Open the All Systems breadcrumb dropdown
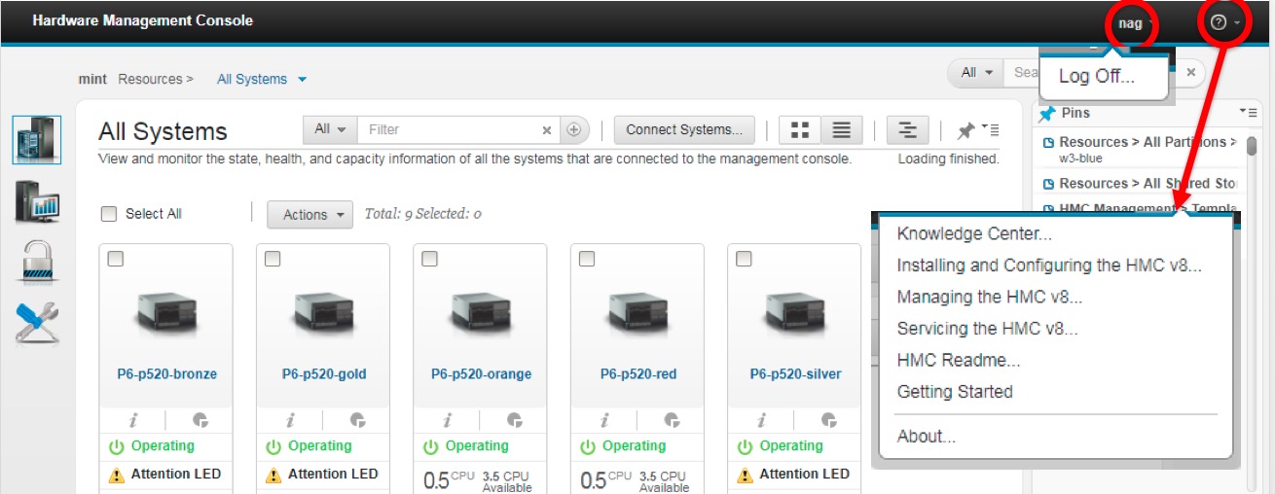Viewport: 1275px width, 494px height. point(261,79)
